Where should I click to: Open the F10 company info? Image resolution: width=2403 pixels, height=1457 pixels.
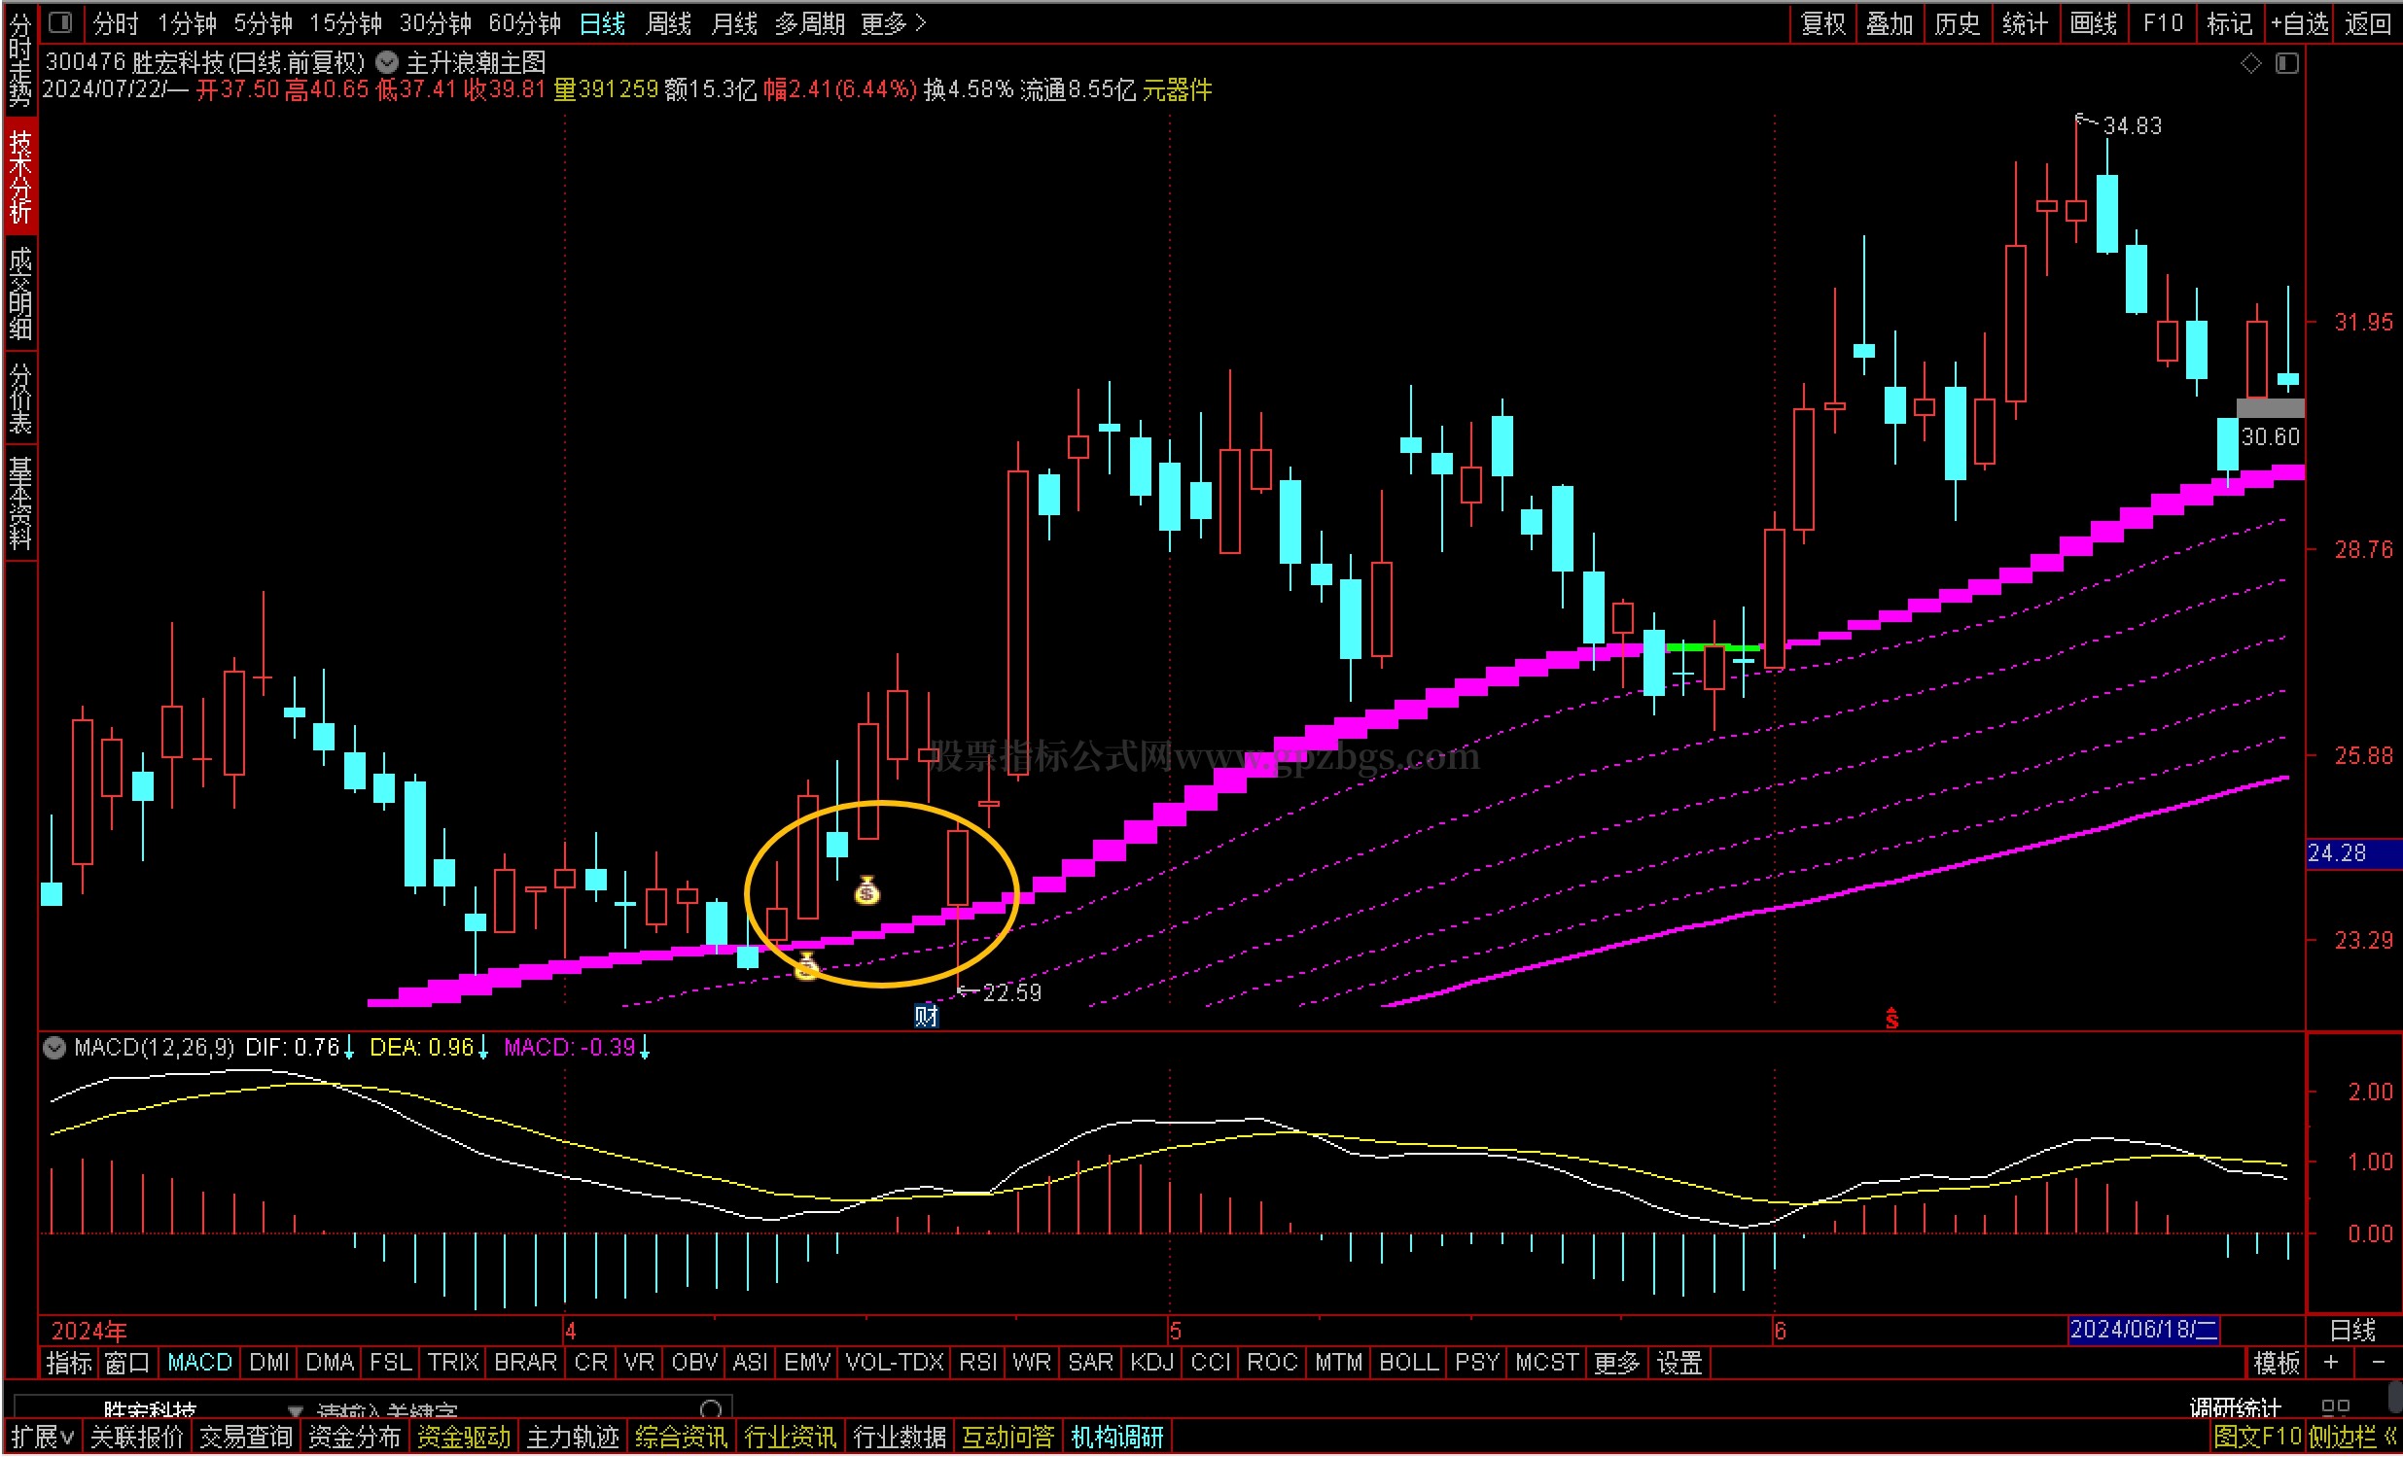click(x=2162, y=22)
